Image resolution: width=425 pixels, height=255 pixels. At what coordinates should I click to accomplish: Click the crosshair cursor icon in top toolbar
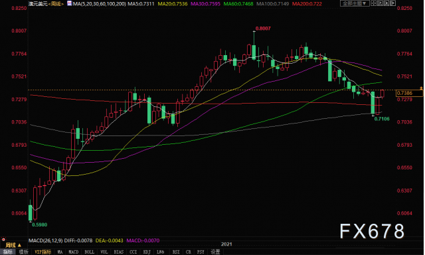point(373,3)
